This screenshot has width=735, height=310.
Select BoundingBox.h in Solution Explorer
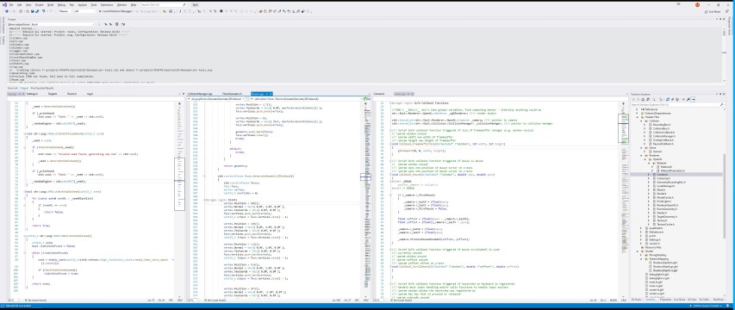pos(662,125)
